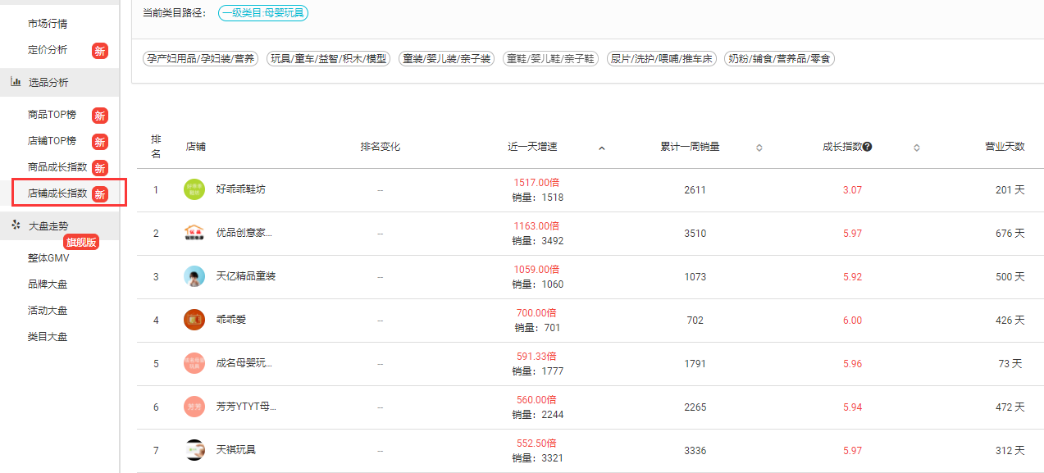Image resolution: width=1044 pixels, height=473 pixels.
Task: Collapse the 选品分析 sidebar section
Action: click(48, 82)
